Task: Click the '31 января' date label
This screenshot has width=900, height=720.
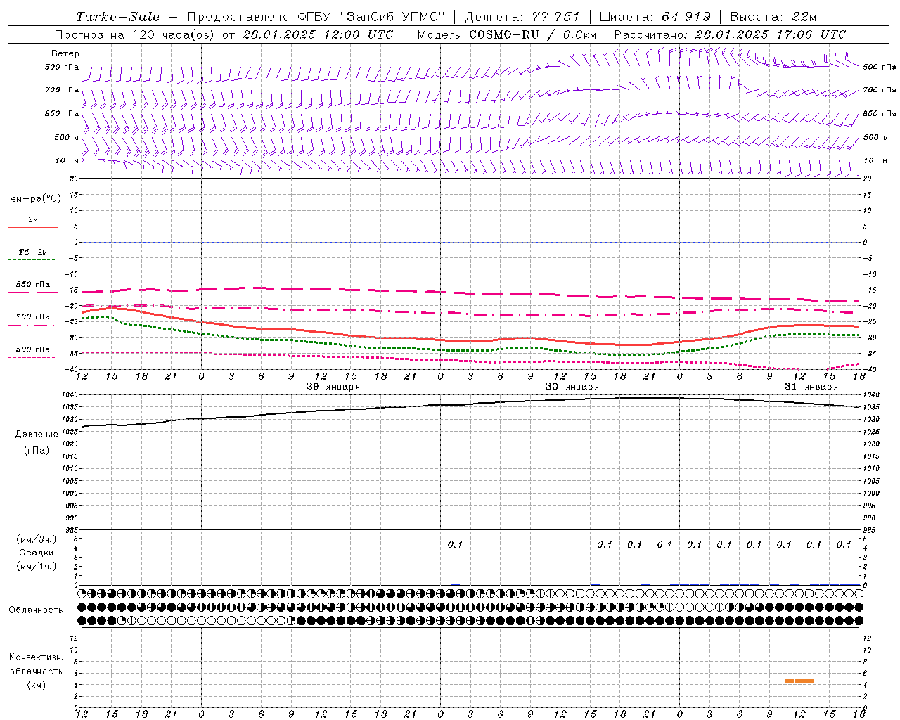Action: click(x=811, y=387)
